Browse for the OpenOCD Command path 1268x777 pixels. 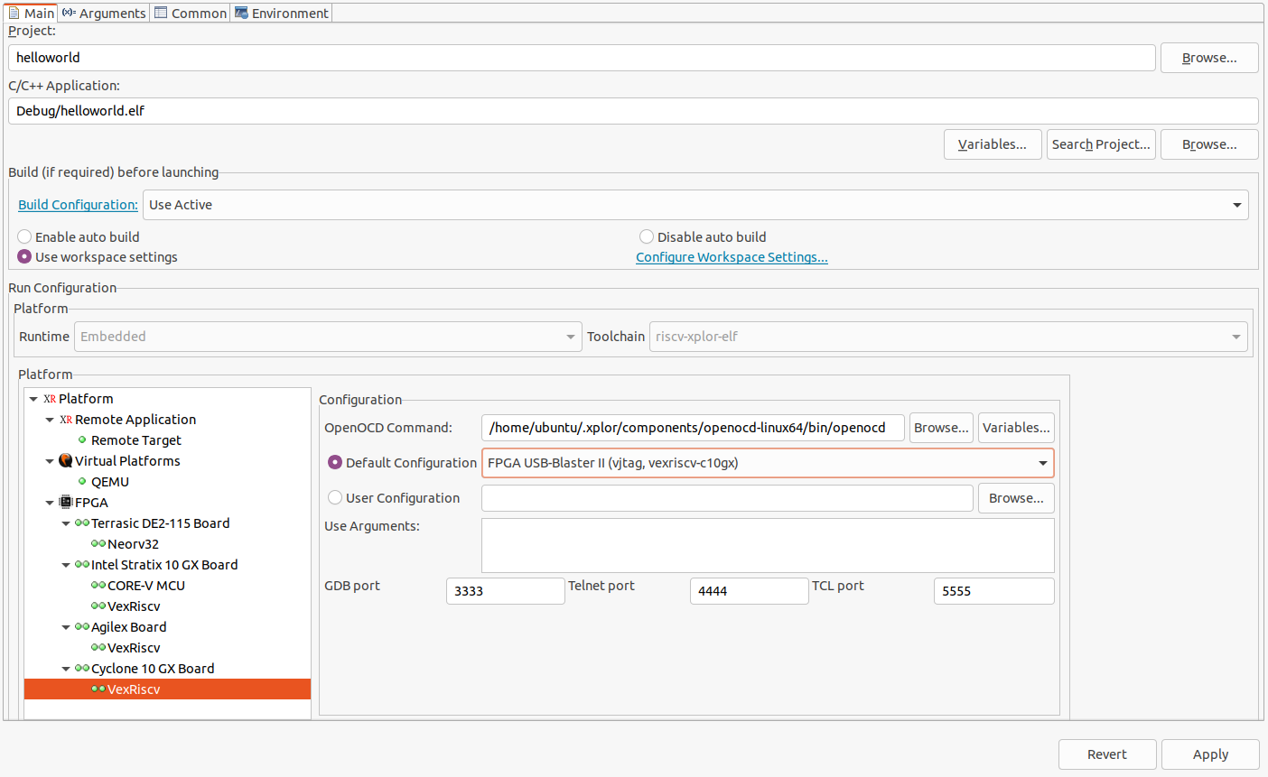[x=941, y=428]
